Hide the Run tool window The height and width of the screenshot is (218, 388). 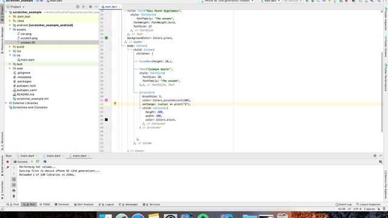click(381, 156)
